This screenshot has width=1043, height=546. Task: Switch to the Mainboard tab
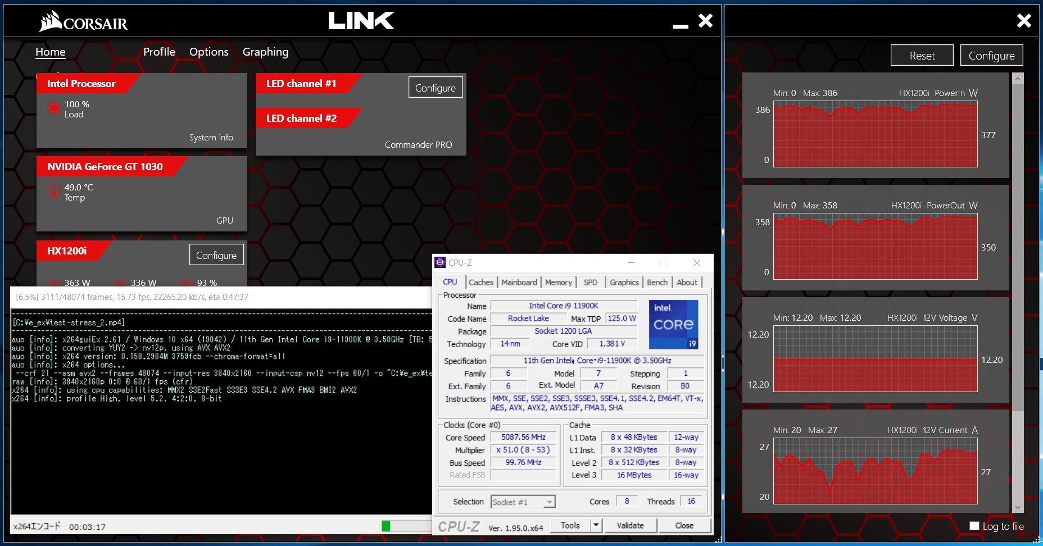[x=519, y=282]
